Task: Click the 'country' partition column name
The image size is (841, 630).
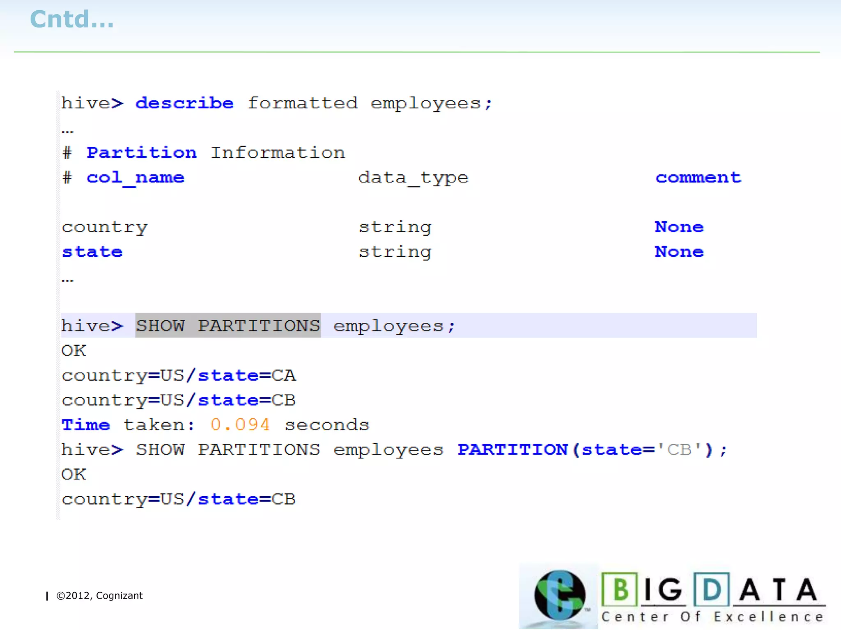Action: pyautogui.click(x=105, y=227)
